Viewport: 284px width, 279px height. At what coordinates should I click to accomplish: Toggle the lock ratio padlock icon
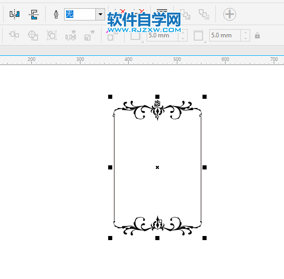click(257, 35)
